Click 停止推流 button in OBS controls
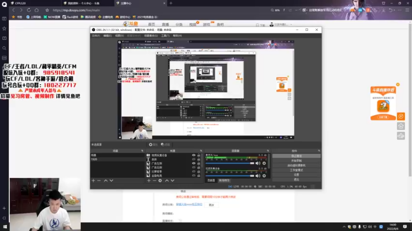Screen dimensions: 412x231 pos(297,156)
